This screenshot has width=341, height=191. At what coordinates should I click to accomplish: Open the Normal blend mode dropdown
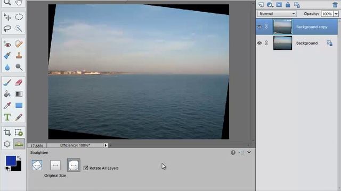(277, 14)
